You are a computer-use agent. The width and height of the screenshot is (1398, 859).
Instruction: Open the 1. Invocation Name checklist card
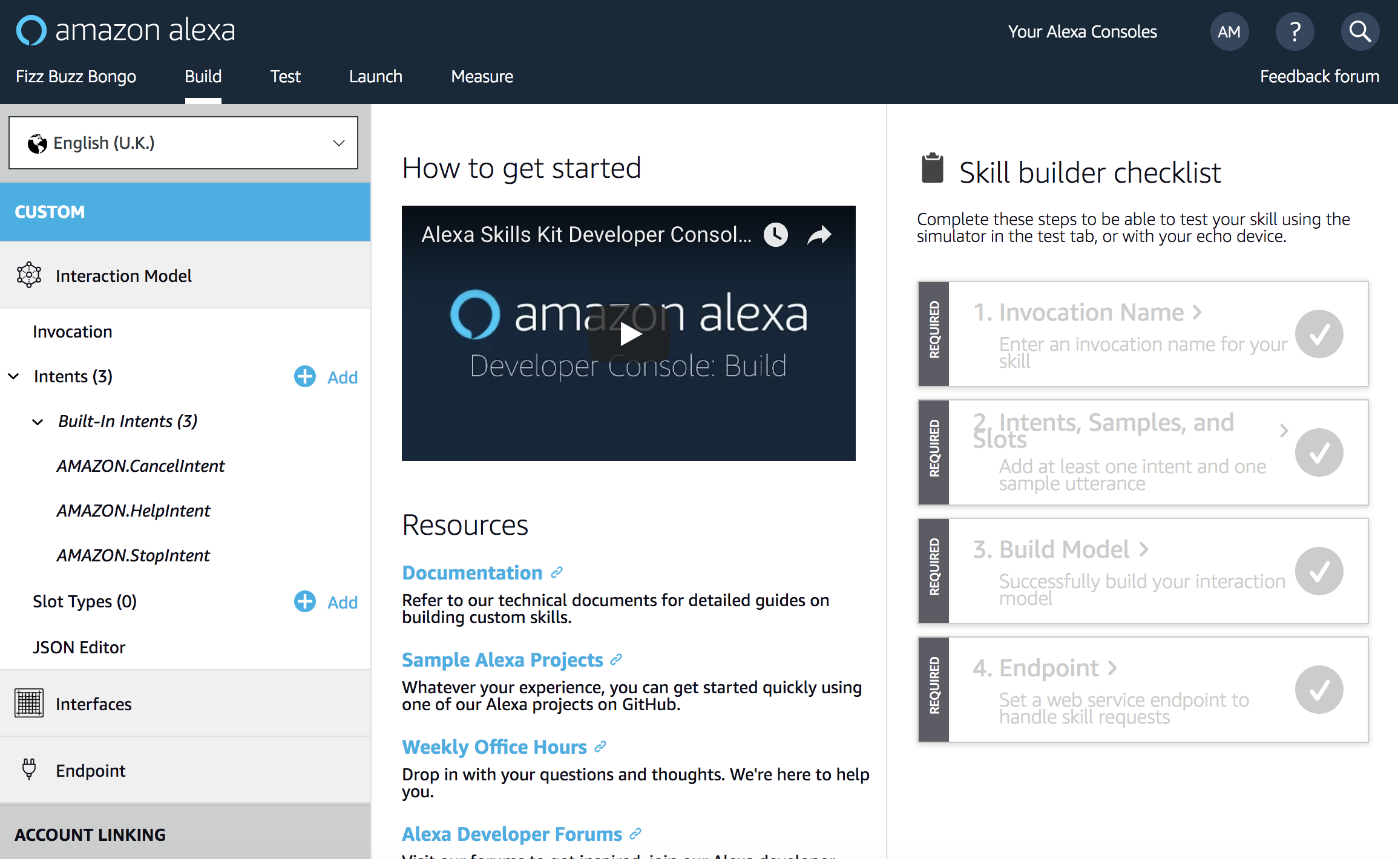tap(1143, 334)
